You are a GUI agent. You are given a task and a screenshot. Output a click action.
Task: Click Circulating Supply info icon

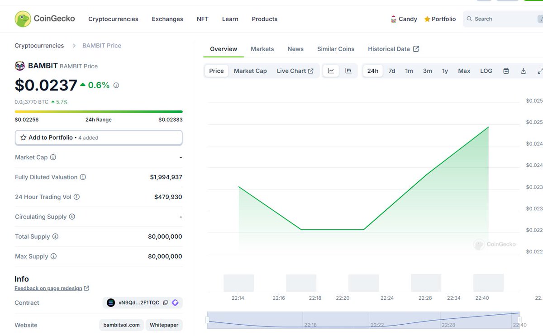click(72, 217)
